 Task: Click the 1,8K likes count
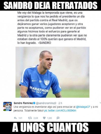[x=49, y=118]
